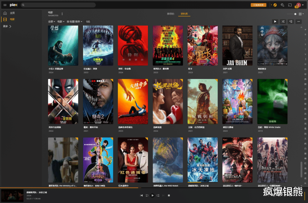The height and width of the screenshot is (203, 308).
Task: Click the 52:21 / 1:56:44 time readout
Action: [33, 199]
